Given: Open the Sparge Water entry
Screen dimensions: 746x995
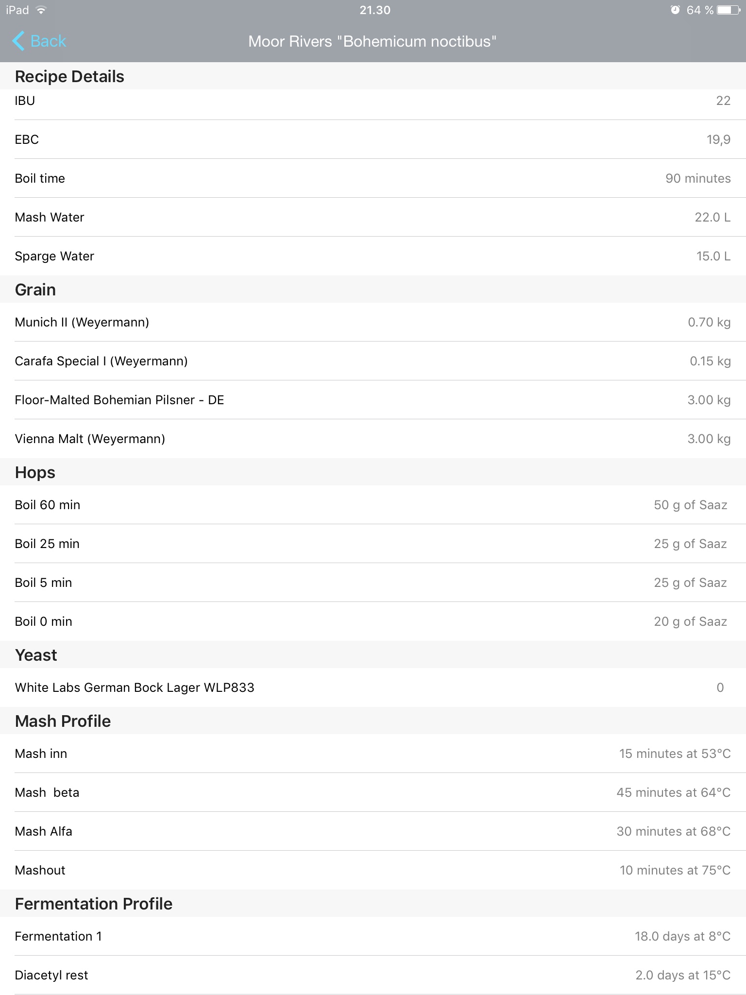Looking at the screenshot, I should pos(373,256).
